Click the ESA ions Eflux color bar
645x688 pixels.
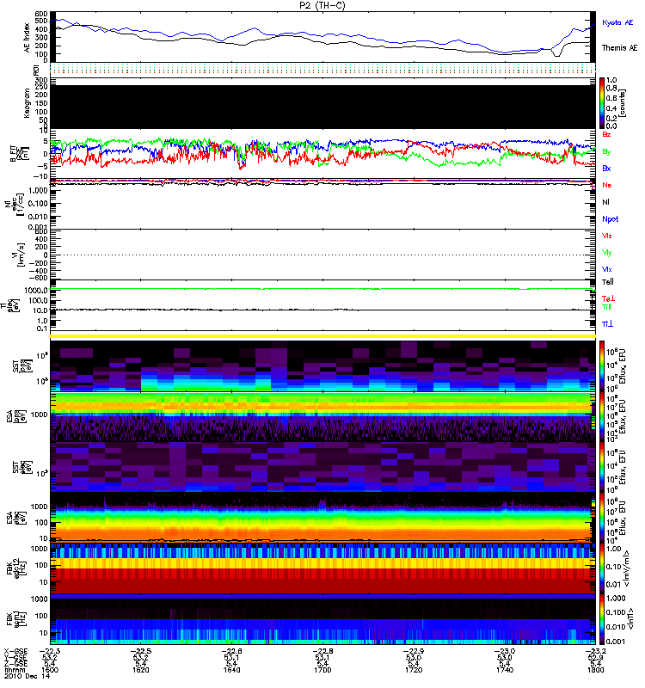602,416
